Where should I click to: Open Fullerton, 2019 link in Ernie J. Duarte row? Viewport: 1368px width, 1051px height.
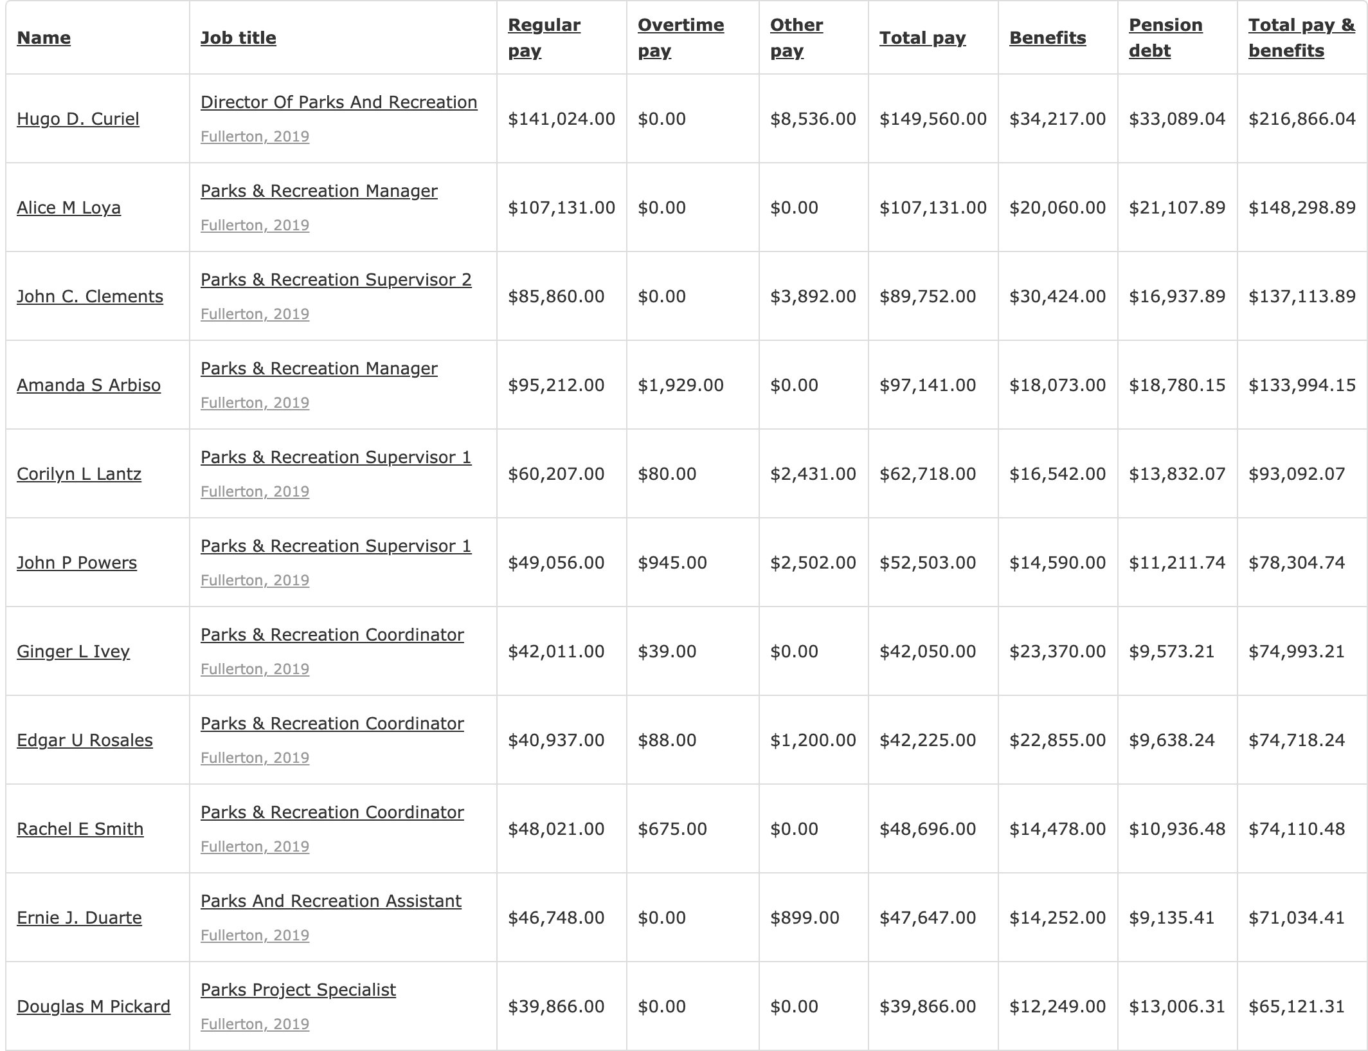click(255, 935)
